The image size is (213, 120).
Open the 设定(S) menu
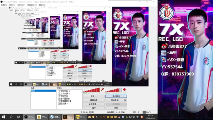tap(12, 5)
